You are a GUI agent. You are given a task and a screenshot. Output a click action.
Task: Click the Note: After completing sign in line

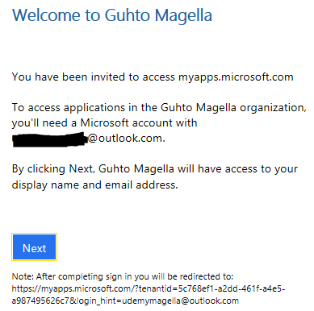click(123, 276)
